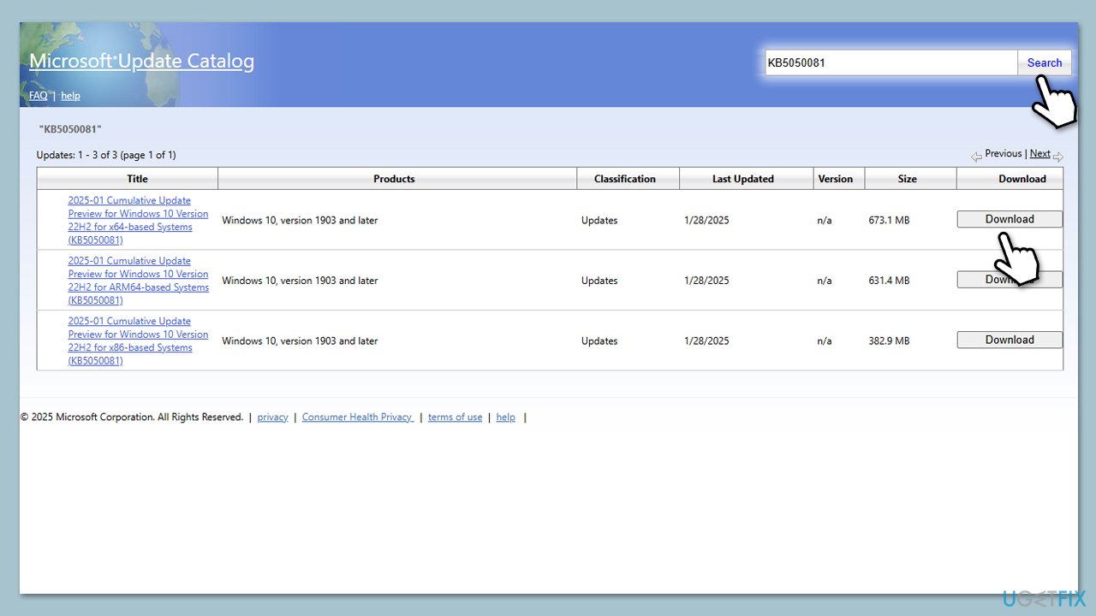Open the terms of use link
Screen dimensions: 1096x616
click(x=455, y=418)
